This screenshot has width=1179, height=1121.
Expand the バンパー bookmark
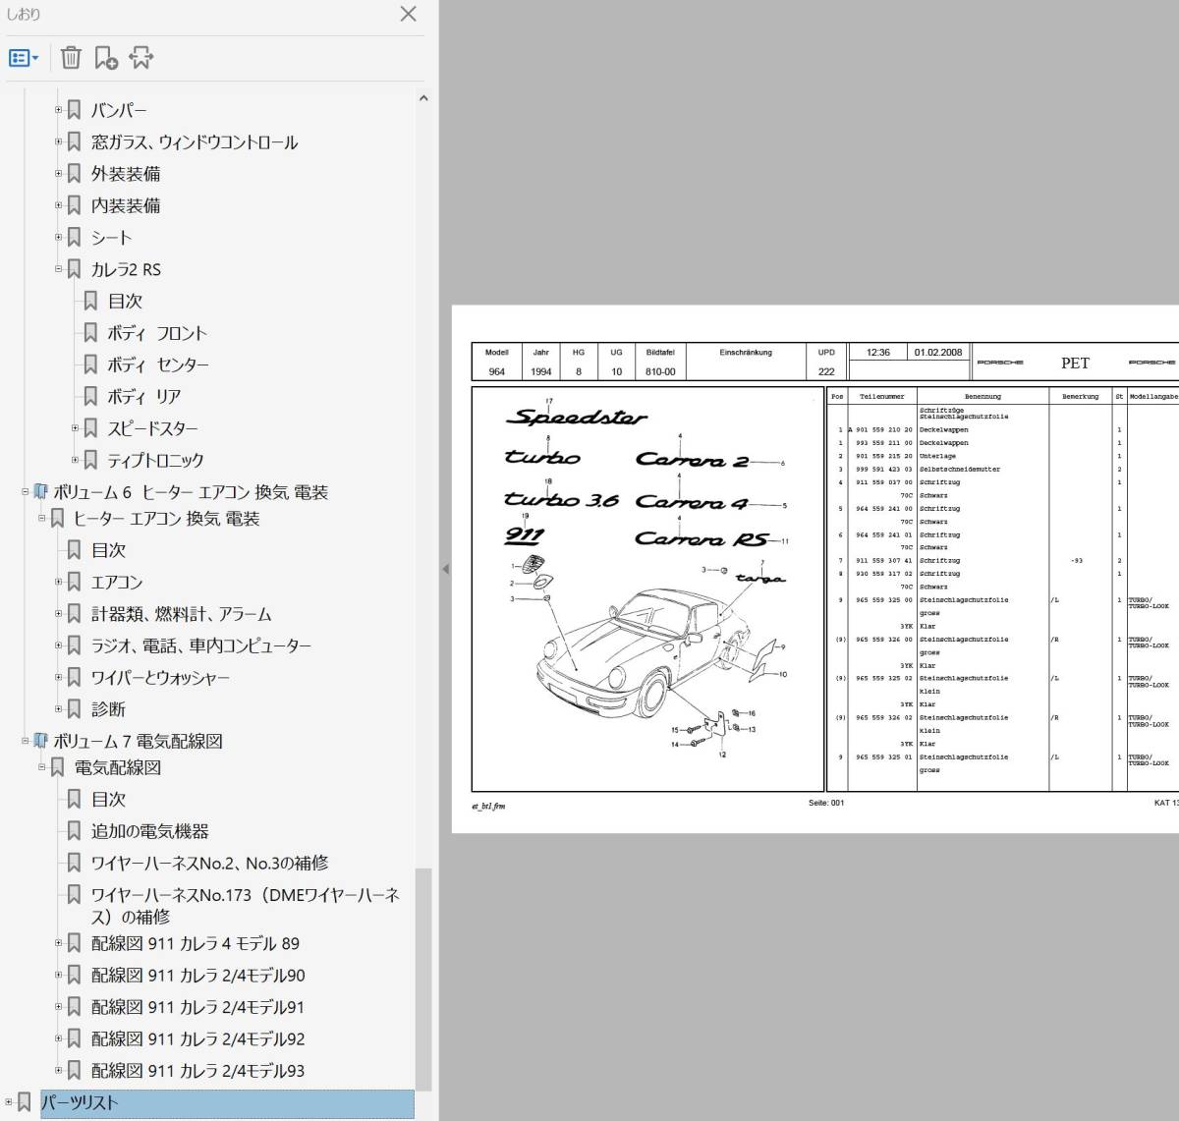pyautogui.click(x=58, y=110)
